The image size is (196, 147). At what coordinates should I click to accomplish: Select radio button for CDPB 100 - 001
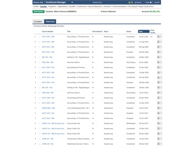pos(40,144)
